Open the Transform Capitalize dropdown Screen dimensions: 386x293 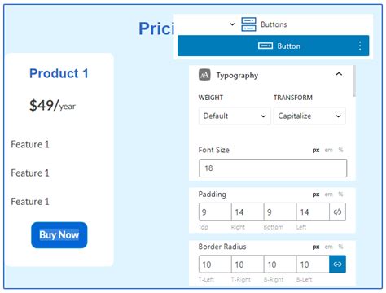(x=309, y=116)
